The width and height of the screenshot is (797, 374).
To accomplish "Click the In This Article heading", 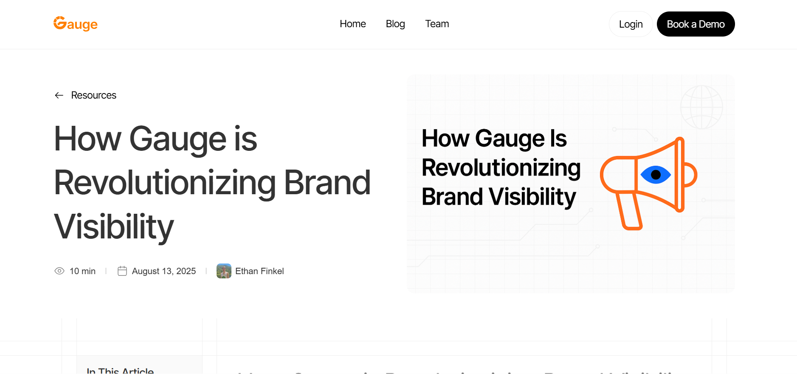I will click(120, 371).
